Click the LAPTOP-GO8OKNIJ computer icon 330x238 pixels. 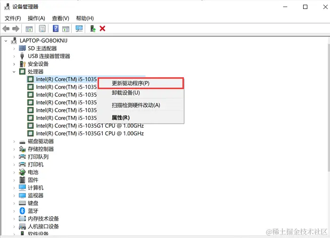[x=14, y=41]
